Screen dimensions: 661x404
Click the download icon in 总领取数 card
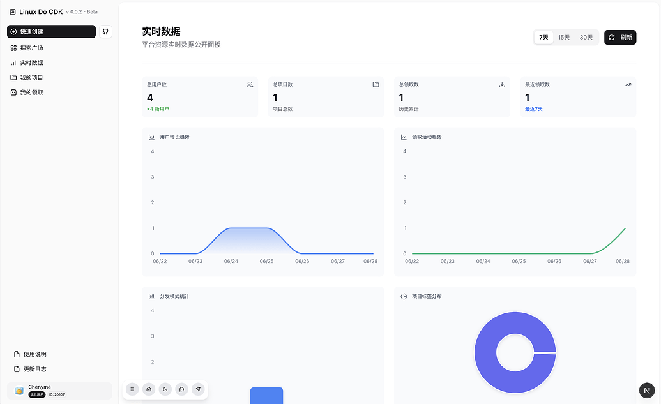(x=502, y=85)
